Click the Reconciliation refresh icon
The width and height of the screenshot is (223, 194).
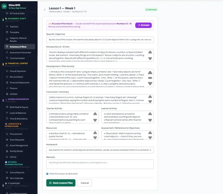pyautogui.click(x=7, y=77)
